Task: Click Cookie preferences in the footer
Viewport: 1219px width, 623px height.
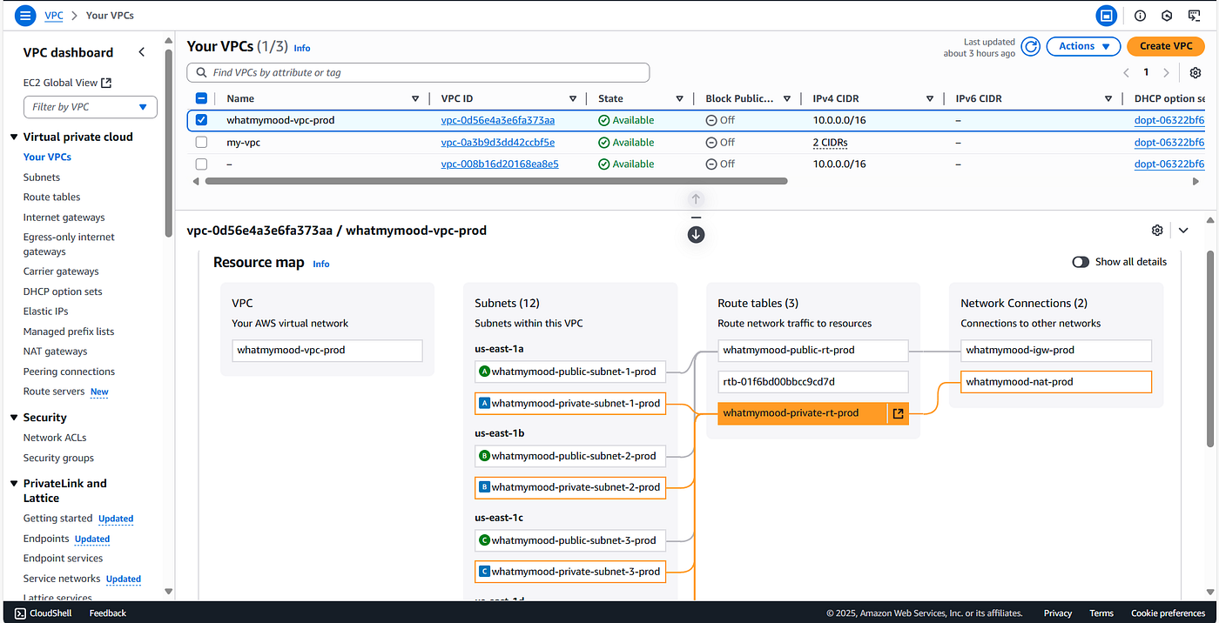Action: [x=1169, y=613]
